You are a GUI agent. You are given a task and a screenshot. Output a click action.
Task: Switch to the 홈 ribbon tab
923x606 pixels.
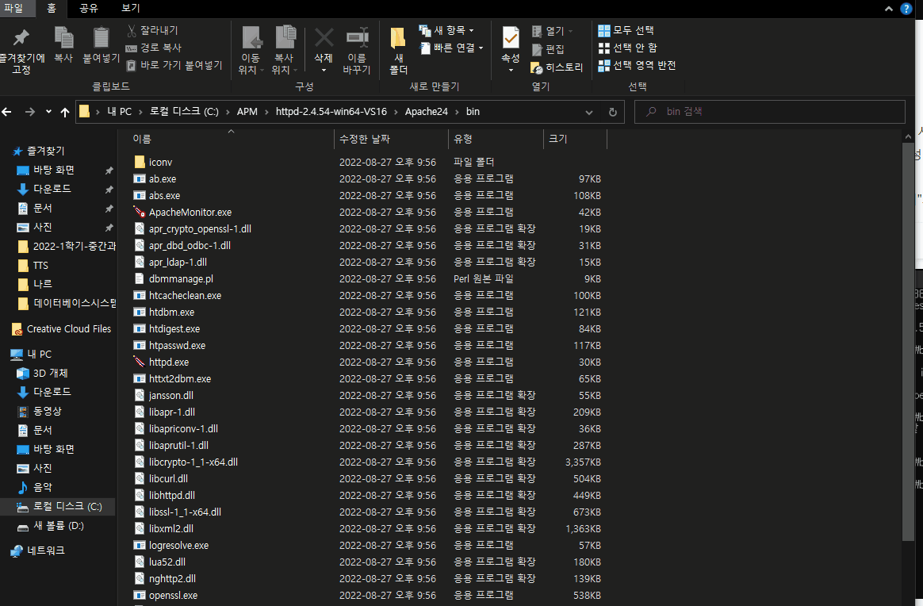tap(52, 8)
